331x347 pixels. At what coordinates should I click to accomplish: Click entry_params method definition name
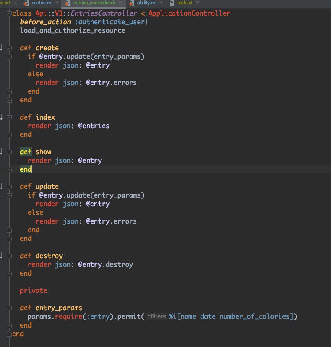pos(58,308)
